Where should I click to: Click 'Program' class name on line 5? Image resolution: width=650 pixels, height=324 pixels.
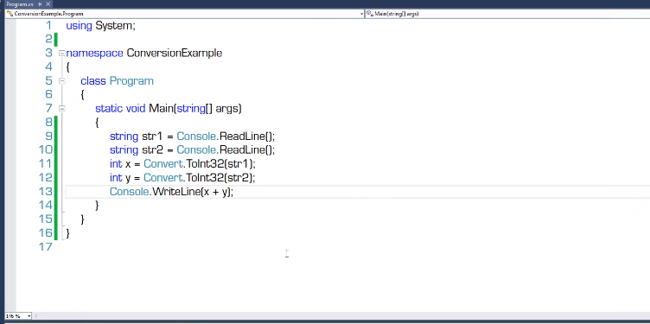click(131, 81)
